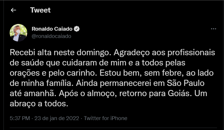Image resolution: width=224 pixels, height=130 pixels.
Task: Open the tweet's more options menu
Action: 214,30
